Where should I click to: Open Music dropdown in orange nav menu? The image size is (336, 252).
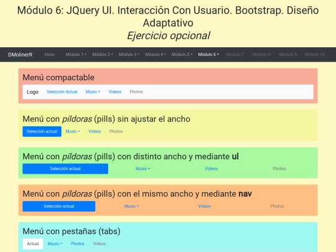(x=131, y=206)
